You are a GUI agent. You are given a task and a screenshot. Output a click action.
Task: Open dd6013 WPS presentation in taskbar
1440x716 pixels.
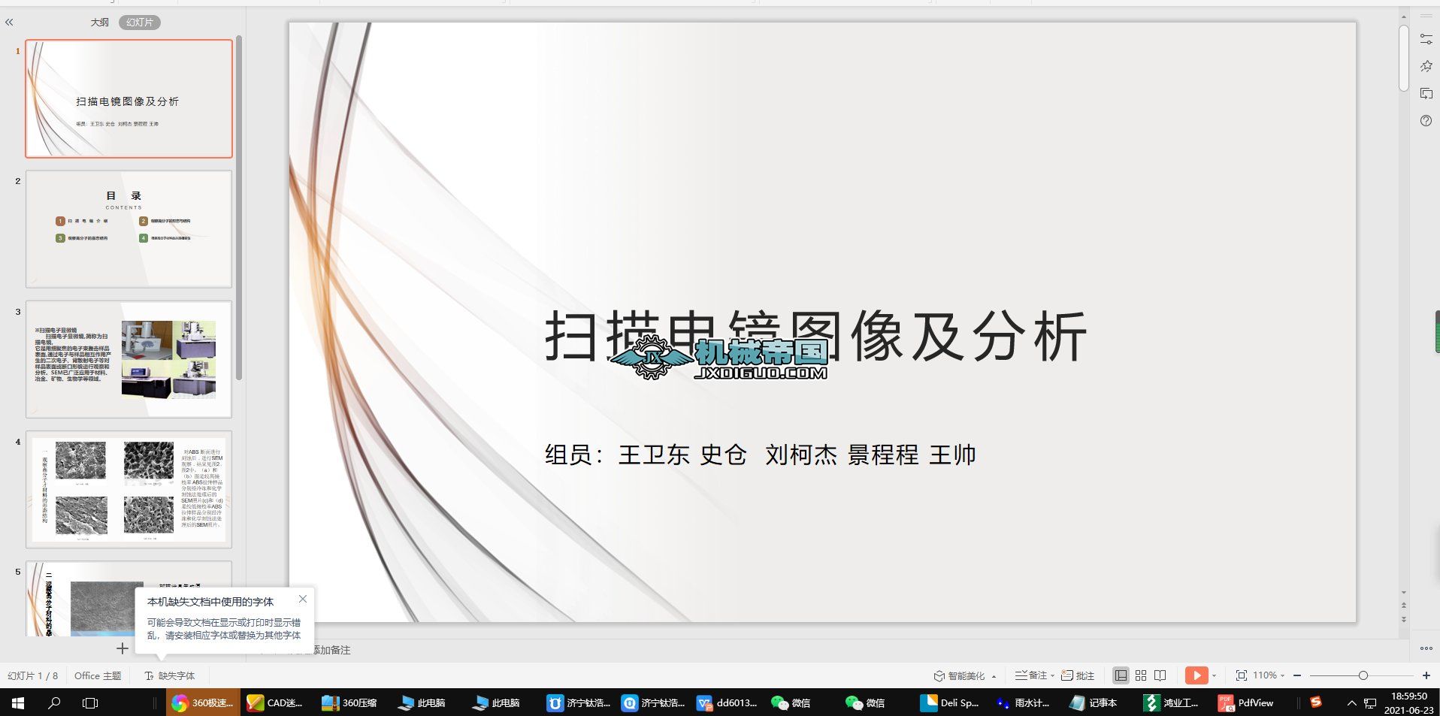coord(728,702)
